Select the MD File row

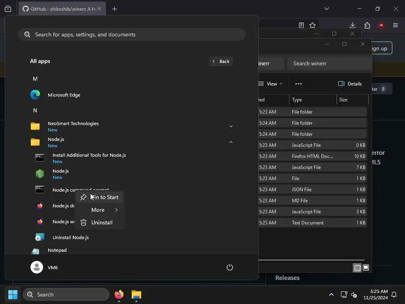312,201
